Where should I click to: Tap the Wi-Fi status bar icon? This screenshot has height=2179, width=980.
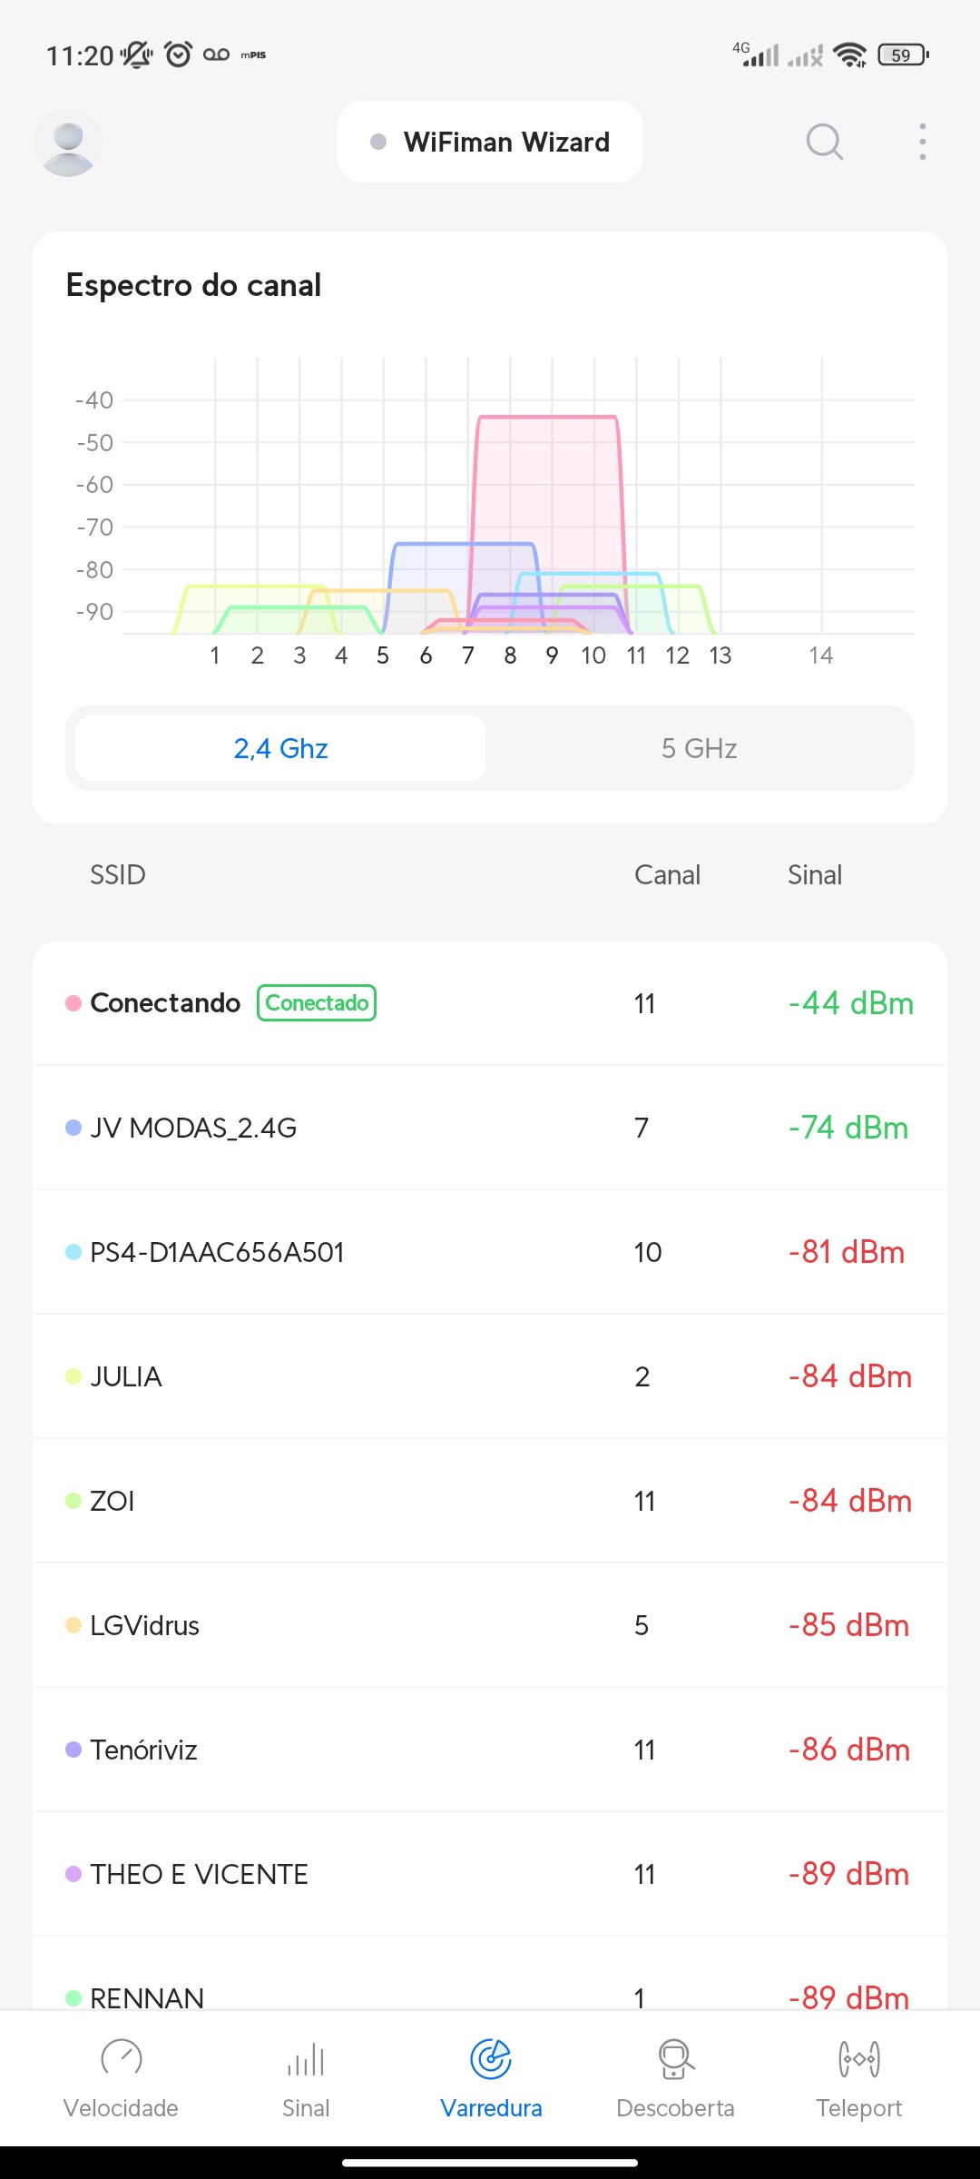(849, 55)
